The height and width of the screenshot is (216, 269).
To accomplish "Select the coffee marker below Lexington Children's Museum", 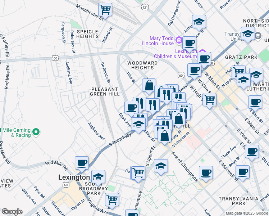I will [x=204, y=59].
